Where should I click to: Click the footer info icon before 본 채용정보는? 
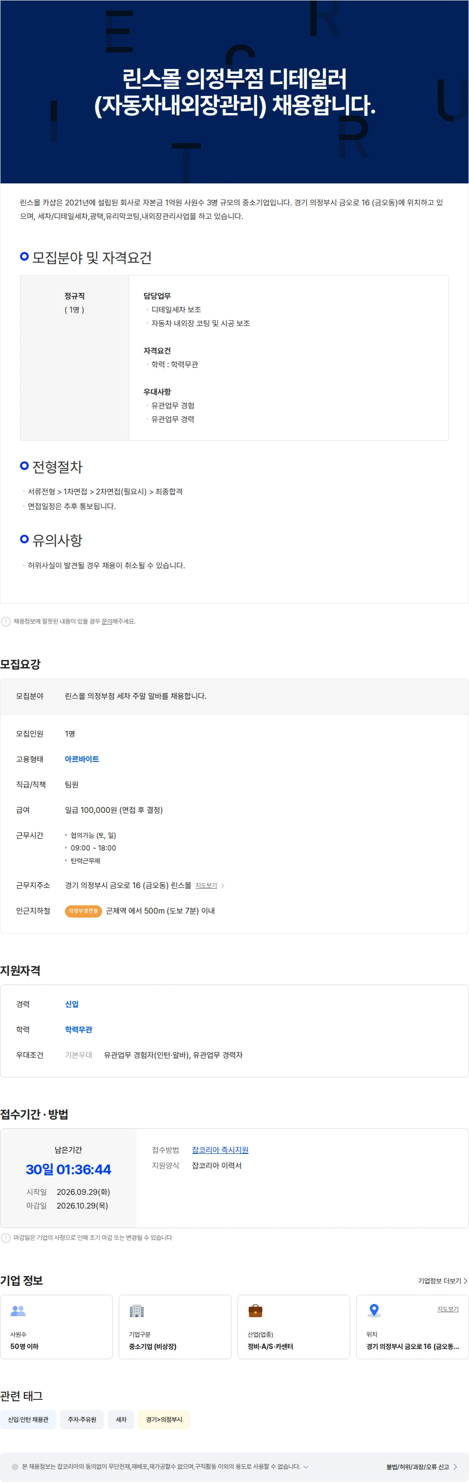[x=15, y=1466]
